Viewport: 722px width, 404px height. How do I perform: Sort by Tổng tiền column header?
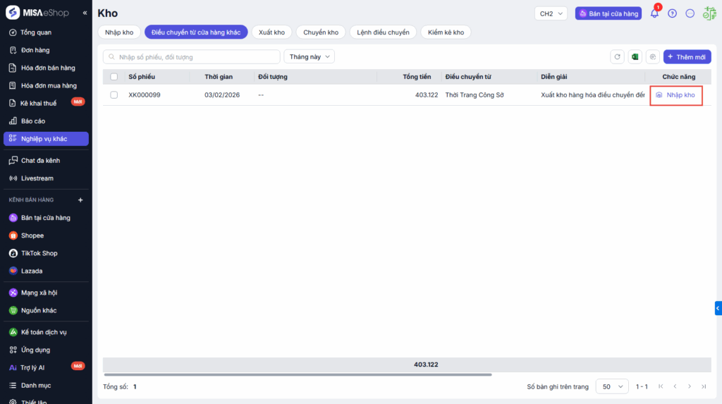(417, 77)
